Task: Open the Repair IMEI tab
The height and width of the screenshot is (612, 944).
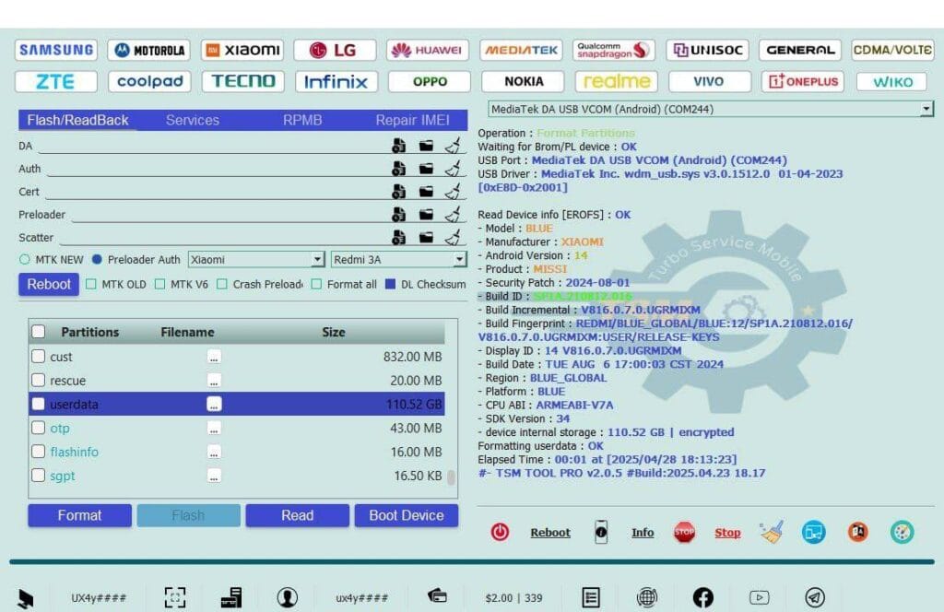Action: click(412, 121)
